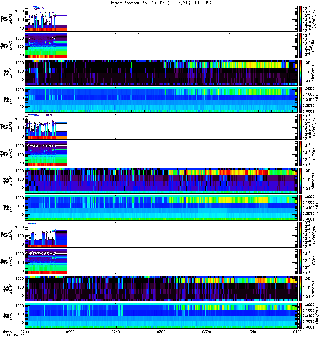
Task: Click the color bar beside thd fff scm3 panel
Action: pyautogui.click(x=301, y=154)
